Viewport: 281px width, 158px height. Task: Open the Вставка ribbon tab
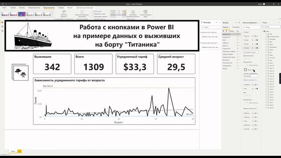click(x=22, y=8)
